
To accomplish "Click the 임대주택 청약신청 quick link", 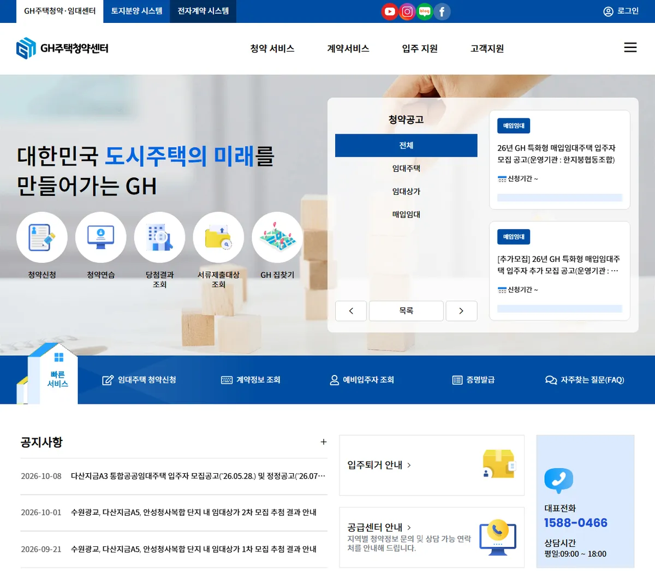I will (x=147, y=380).
